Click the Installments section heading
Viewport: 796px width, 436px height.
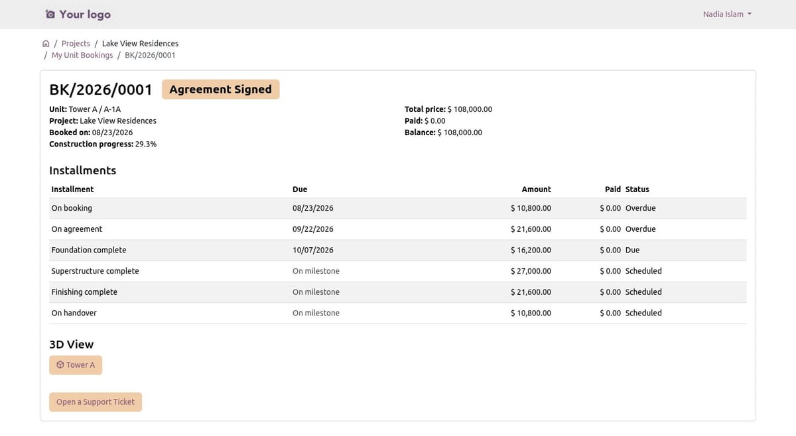pyautogui.click(x=83, y=171)
